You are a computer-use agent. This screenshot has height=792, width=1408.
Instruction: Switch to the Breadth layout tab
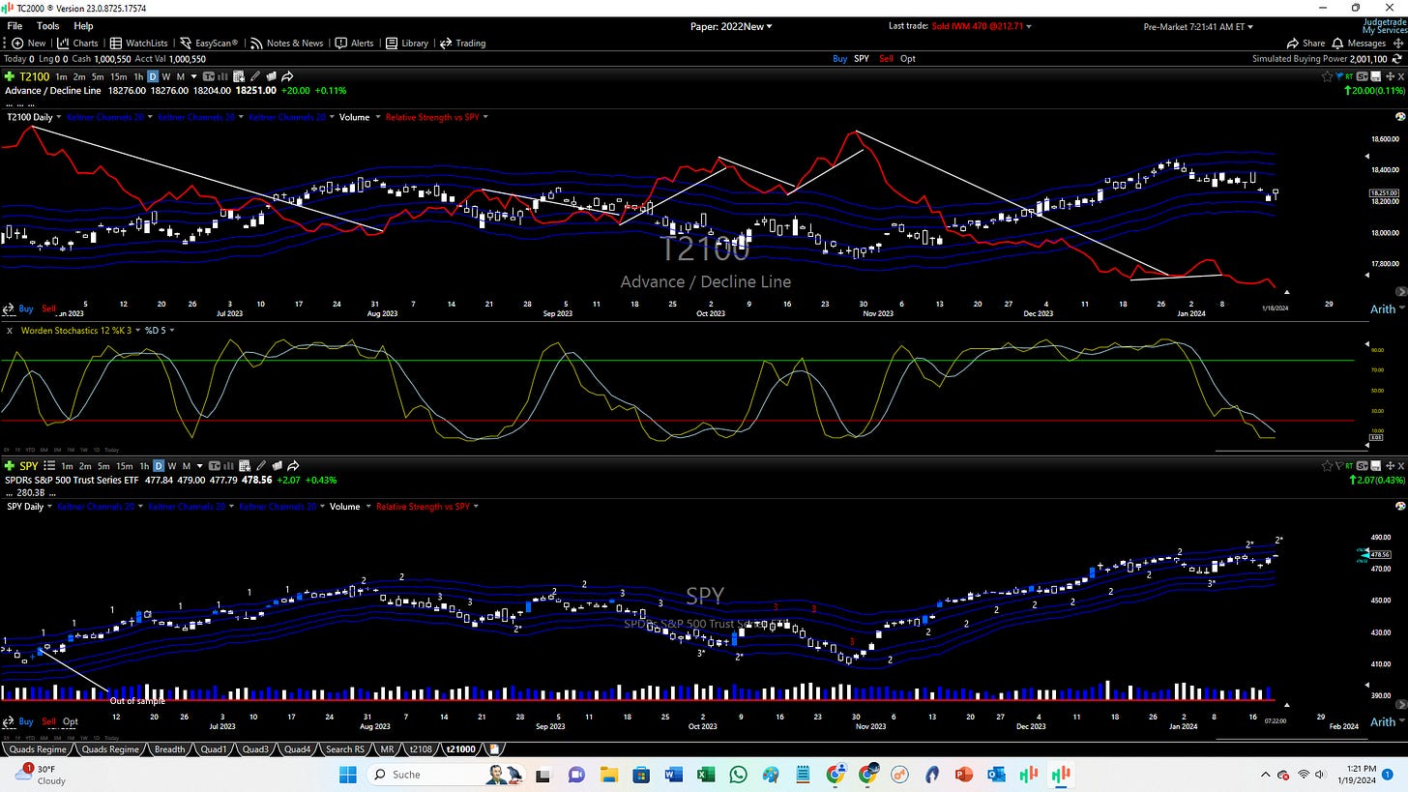[x=169, y=748]
